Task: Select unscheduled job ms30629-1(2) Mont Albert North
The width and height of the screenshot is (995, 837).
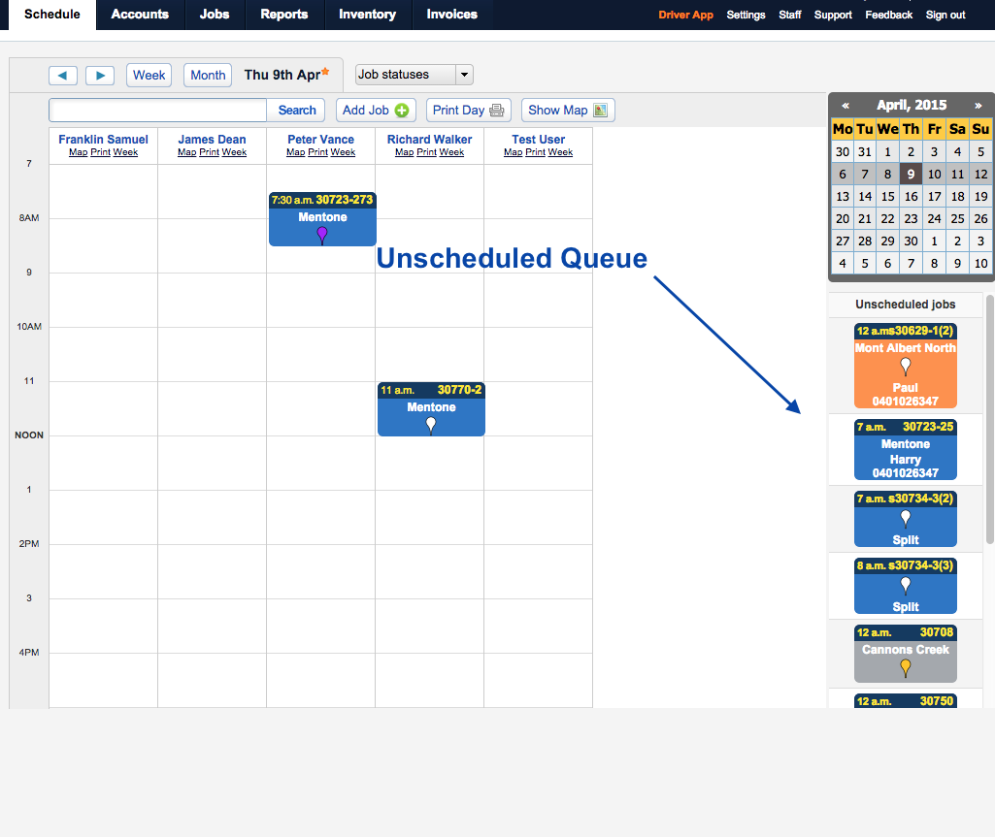Action: 906,366
